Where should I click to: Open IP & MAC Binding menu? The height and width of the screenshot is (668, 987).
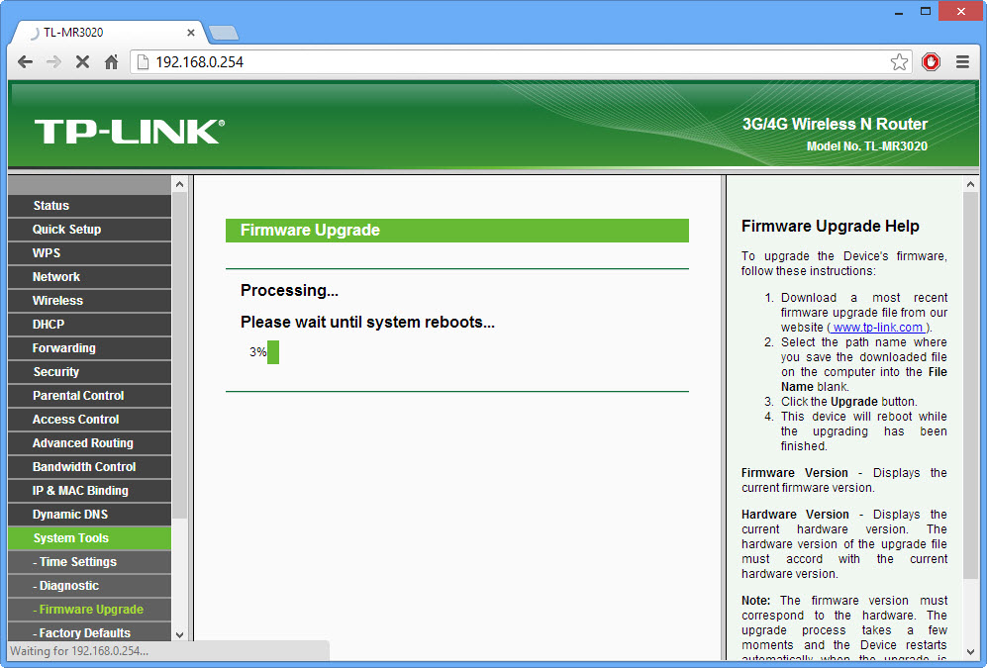click(x=89, y=491)
